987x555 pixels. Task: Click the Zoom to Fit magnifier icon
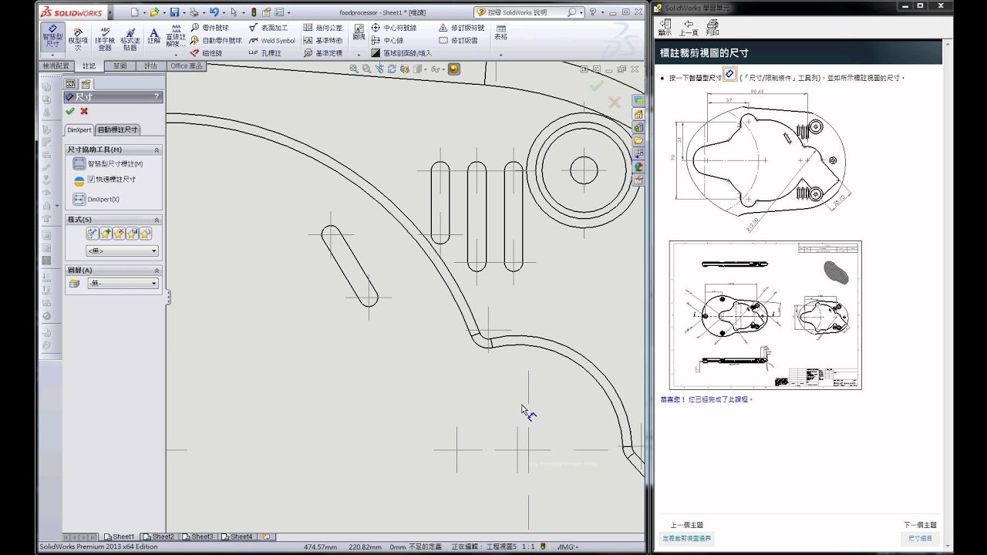(x=354, y=69)
